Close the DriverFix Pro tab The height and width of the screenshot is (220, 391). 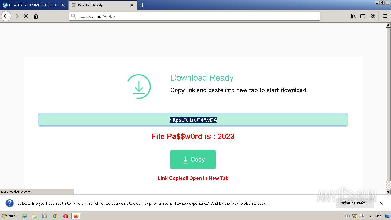[63, 5]
